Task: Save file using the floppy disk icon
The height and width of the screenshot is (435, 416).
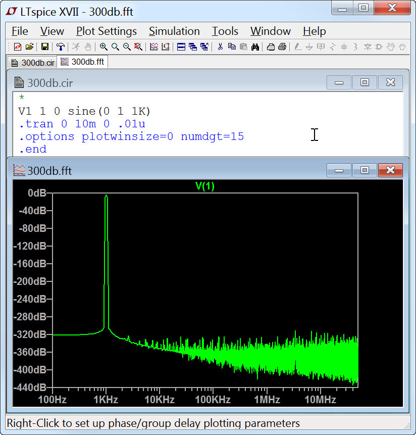Action: [x=45, y=47]
